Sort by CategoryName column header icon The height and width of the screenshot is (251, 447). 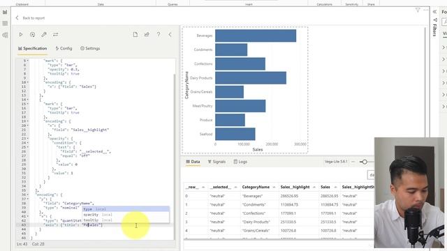(274, 188)
